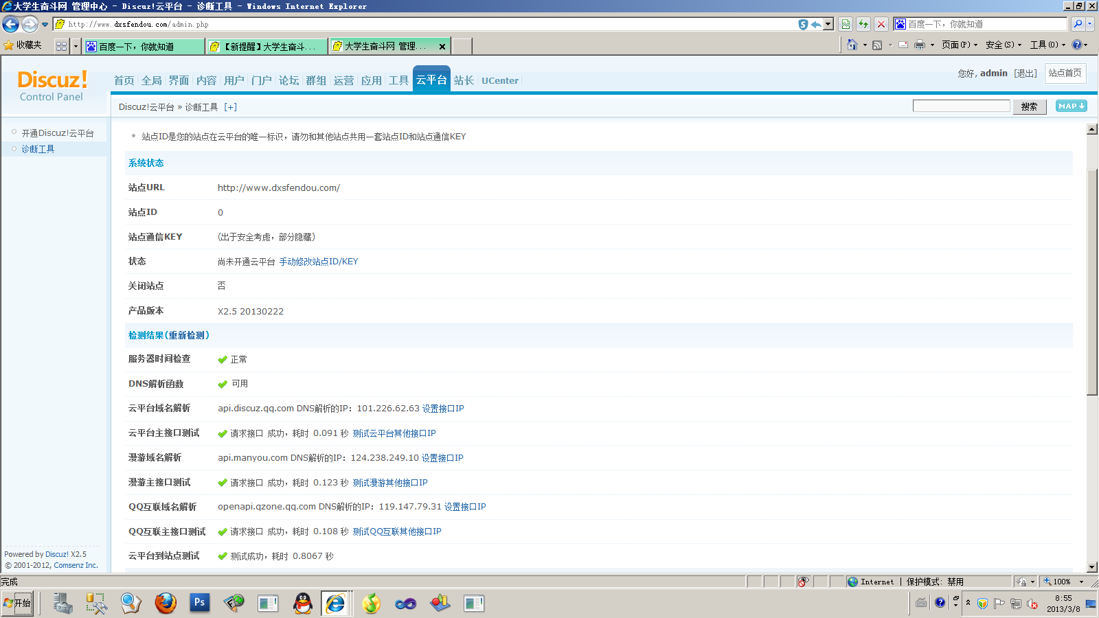Click the network tray icon
Viewport: 1099px width, 618px height.
pyautogui.click(x=1015, y=604)
